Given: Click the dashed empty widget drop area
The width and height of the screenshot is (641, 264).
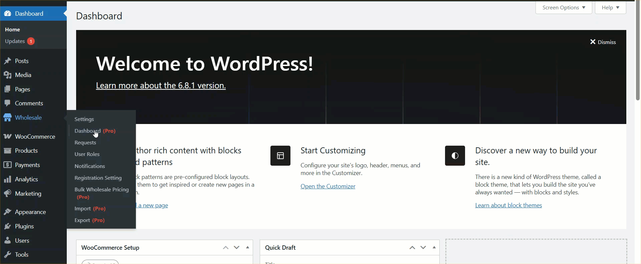Looking at the screenshot, I should coord(536,251).
